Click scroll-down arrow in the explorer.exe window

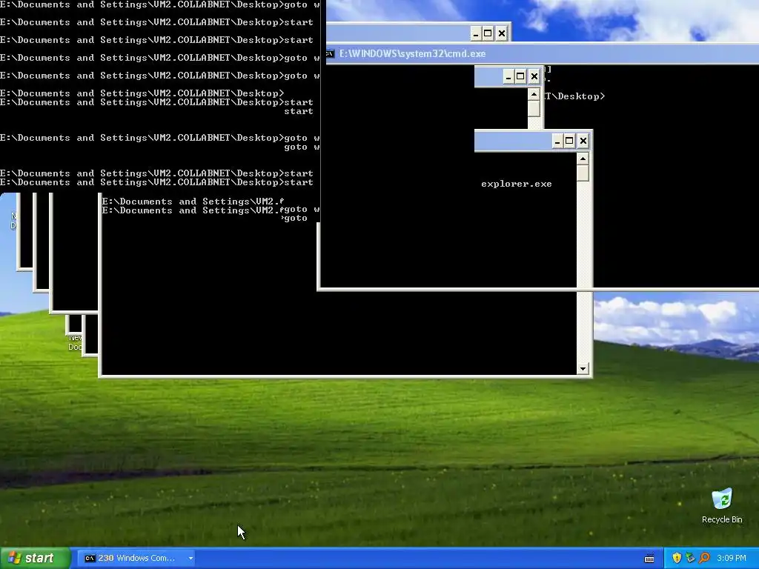pyautogui.click(x=583, y=369)
